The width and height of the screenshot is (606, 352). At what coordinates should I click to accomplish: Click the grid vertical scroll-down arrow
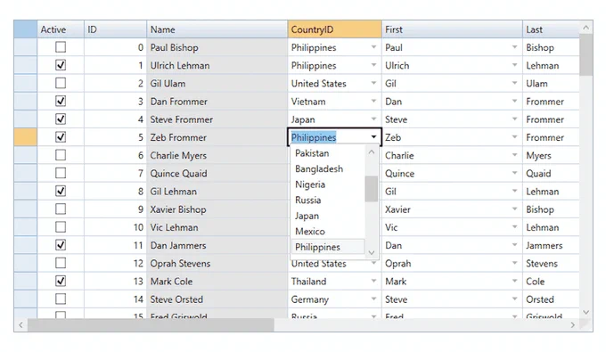[586, 312]
